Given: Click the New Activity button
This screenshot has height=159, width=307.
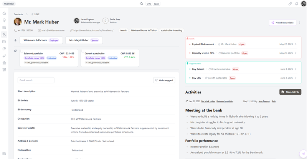Looking at the screenshot, I should point(290,92).
